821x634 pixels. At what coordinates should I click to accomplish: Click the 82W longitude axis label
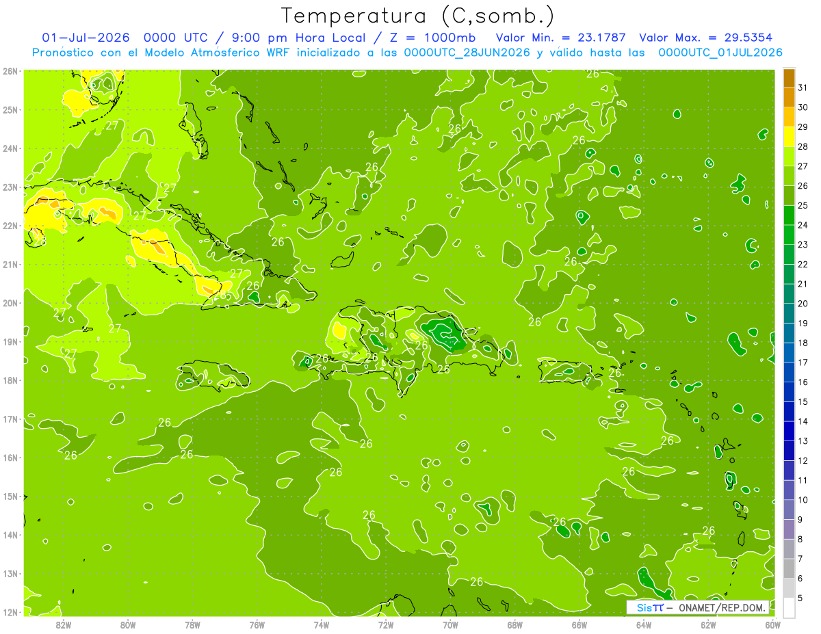coord(64,624)
